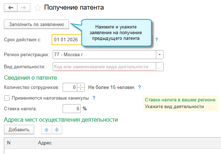Expand the registration region dropdown
The width and height of the screenshot is (221, 154).
tap(159, 54)
